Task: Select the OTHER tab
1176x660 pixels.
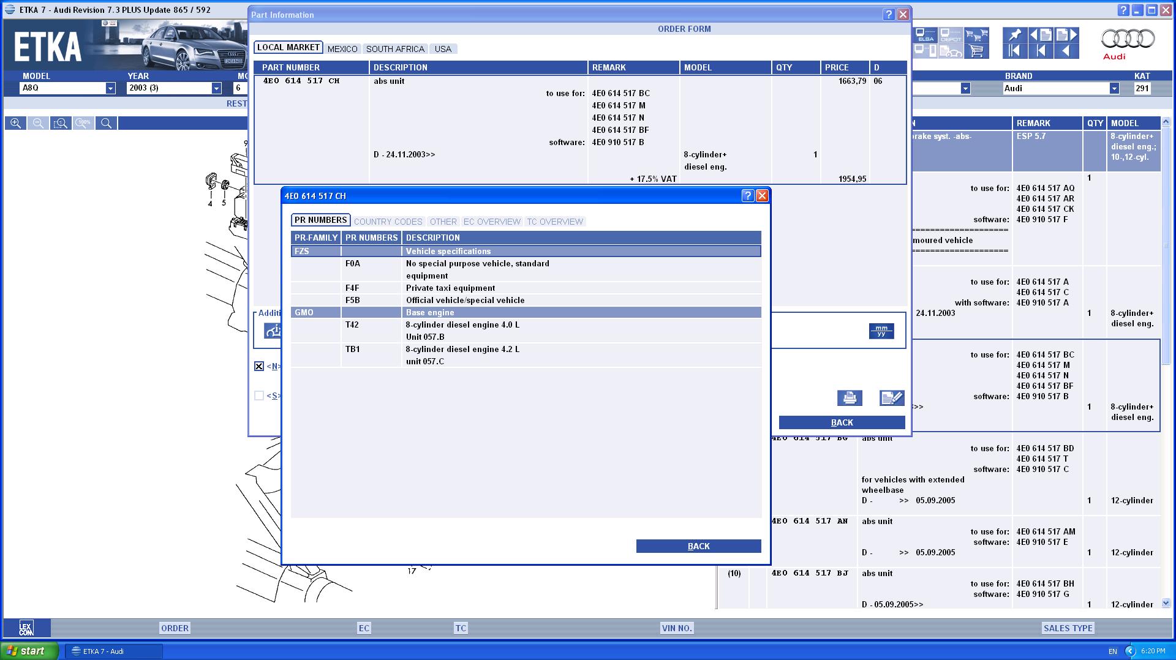Action: [443, 222]
